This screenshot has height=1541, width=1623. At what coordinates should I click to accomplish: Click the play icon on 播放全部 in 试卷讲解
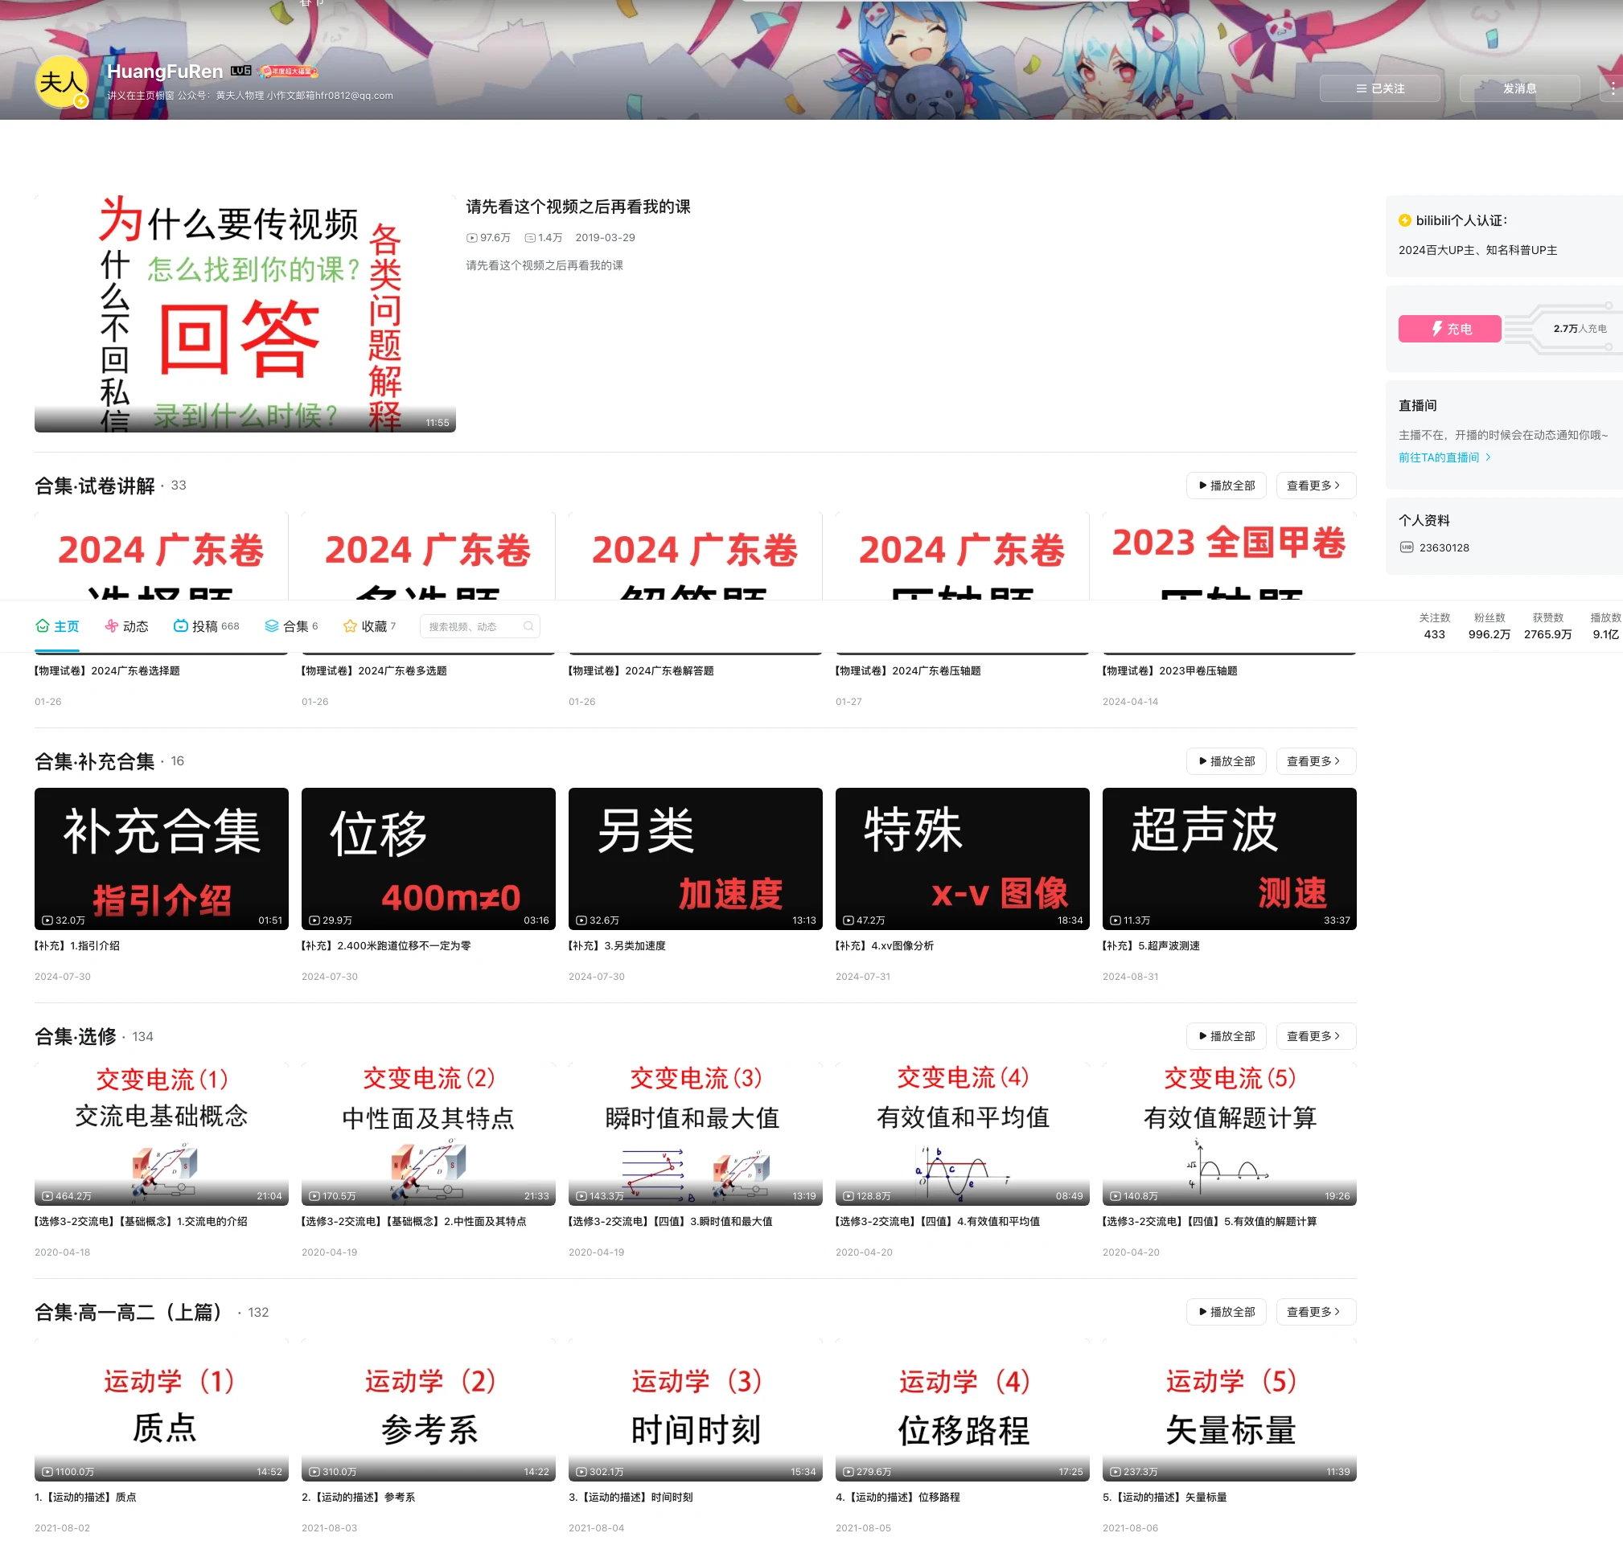tap(1202, 486)
